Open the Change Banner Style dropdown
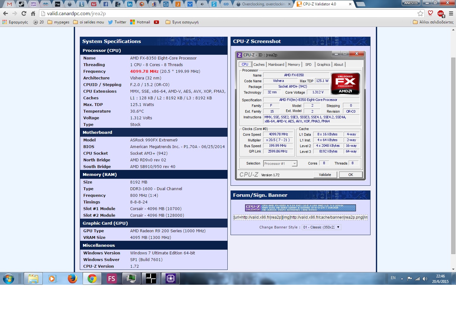This screenshot has height=324, width=456. (x=321, y=227)
